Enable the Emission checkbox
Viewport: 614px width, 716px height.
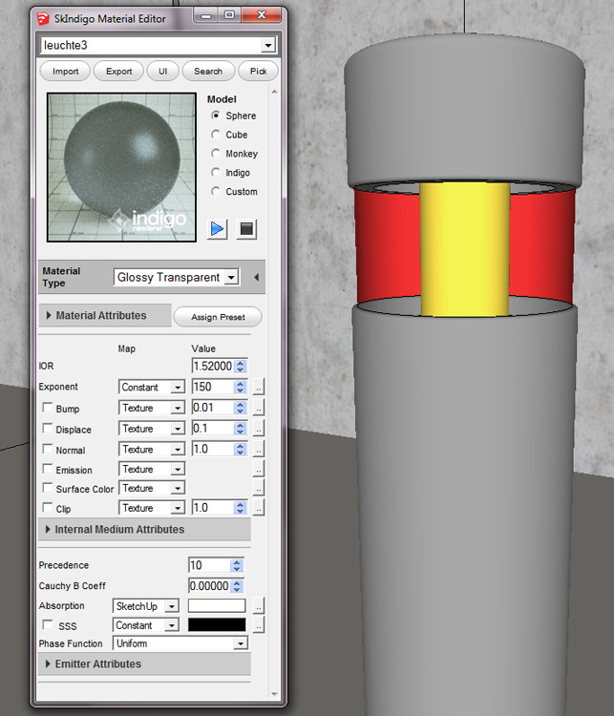tap(47, 470)
